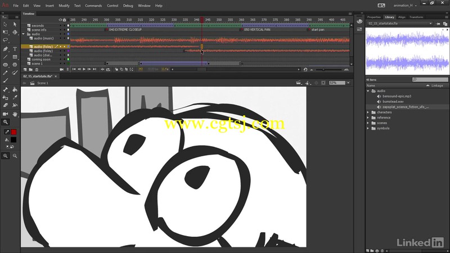Screen dimensions: 450x253
Task: Select bumstead.wav in the library
Action: point(393,102)
